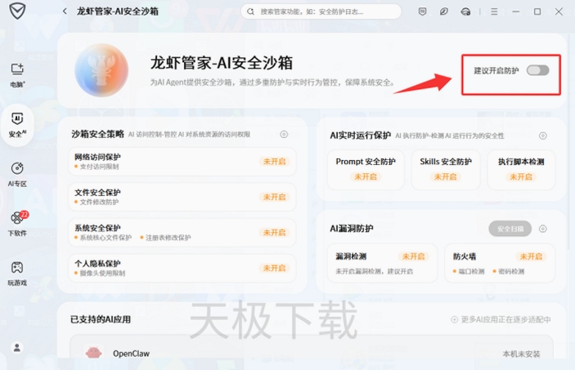Open the game controller icon in the title bar
This screenshot has width=575, height=370.
pos(465,11)
